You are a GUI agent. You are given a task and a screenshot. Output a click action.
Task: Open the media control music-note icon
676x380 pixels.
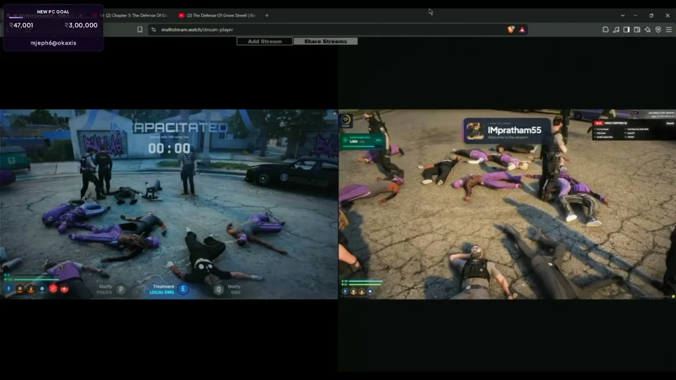[616, 30]
